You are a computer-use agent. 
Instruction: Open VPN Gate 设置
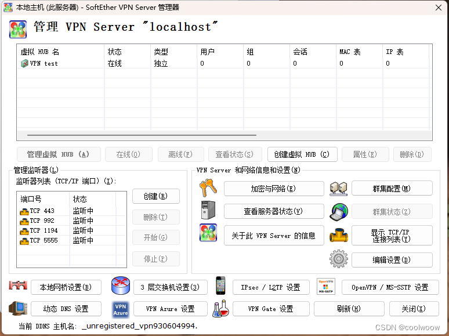(271, 309)
